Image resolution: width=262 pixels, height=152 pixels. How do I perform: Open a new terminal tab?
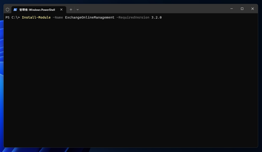71,10
